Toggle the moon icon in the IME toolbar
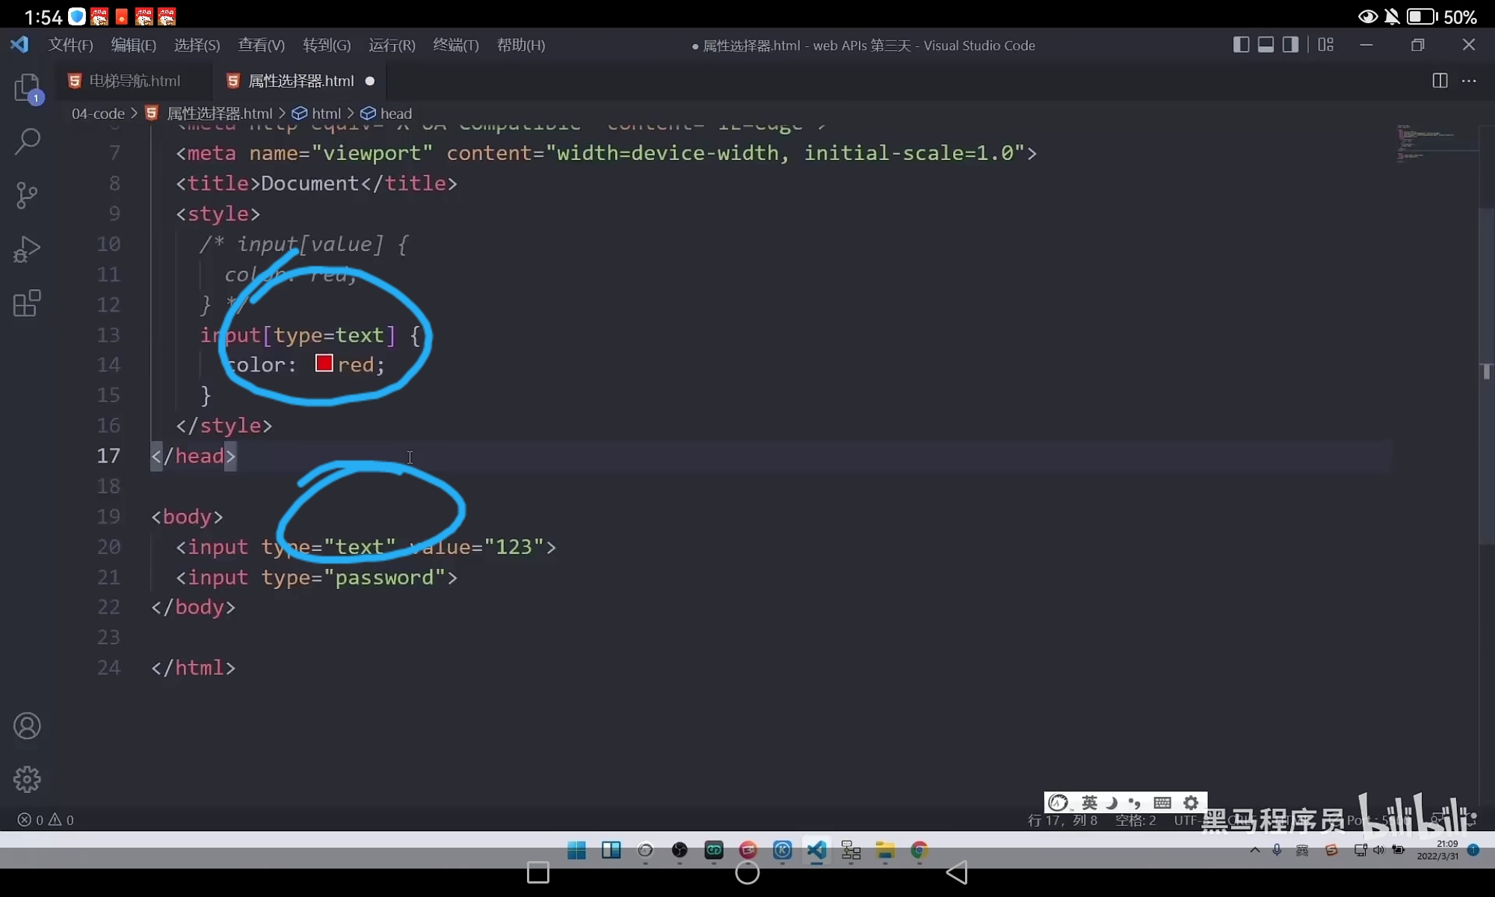This screenshot has width=1495, height=897. [1111, 802]
